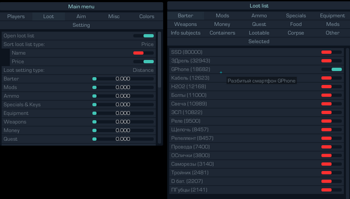Viewport: 350px width, 199px height.
Task: Select the Colors tab
Action: click(x=147, y=16)
